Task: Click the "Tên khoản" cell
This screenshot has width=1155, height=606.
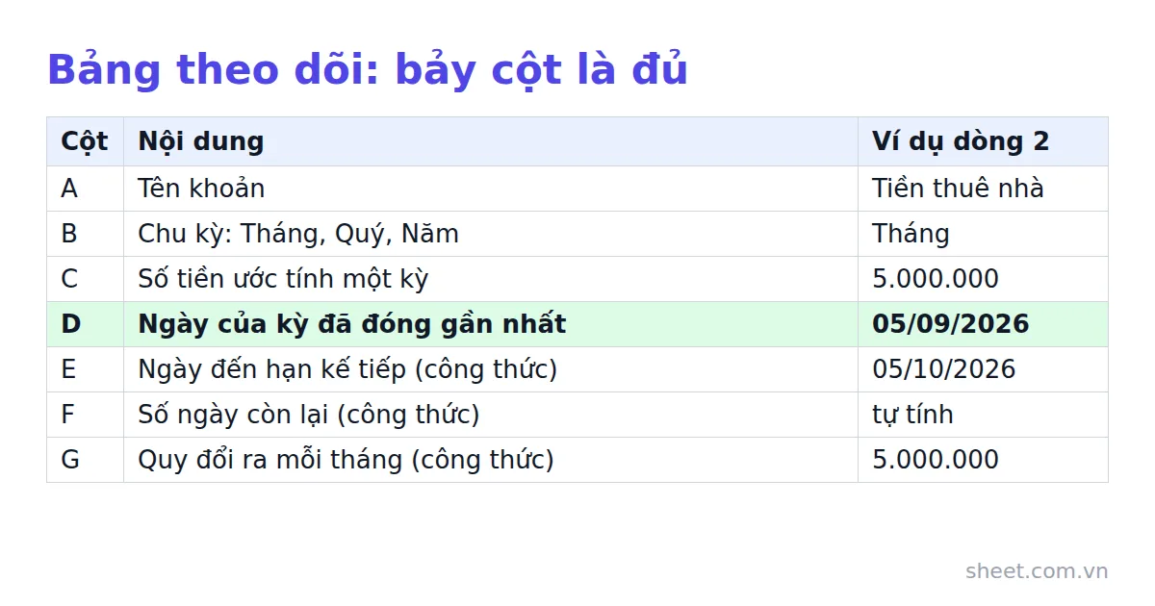Action: point(491,189)
